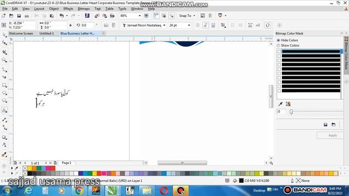349x196 pixels.
Task: Click the rotation angle input field
Action: [87, 26]
